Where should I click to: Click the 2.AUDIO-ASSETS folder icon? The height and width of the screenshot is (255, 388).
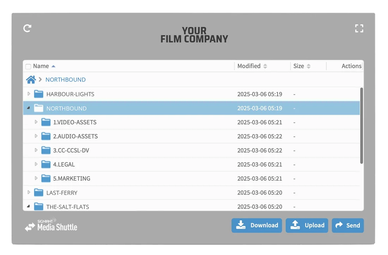pos(46,136)
